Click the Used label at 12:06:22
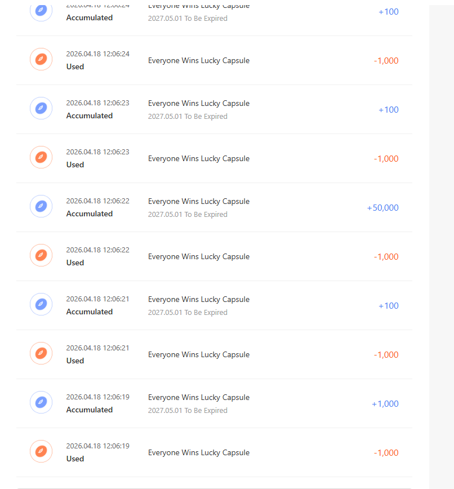The image size is (454, 489). tap(75, 263)
